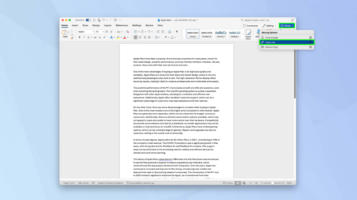The image size is (357, 200).
Task: Open the more commands ellipsis
Action: (x=120, y=20)
